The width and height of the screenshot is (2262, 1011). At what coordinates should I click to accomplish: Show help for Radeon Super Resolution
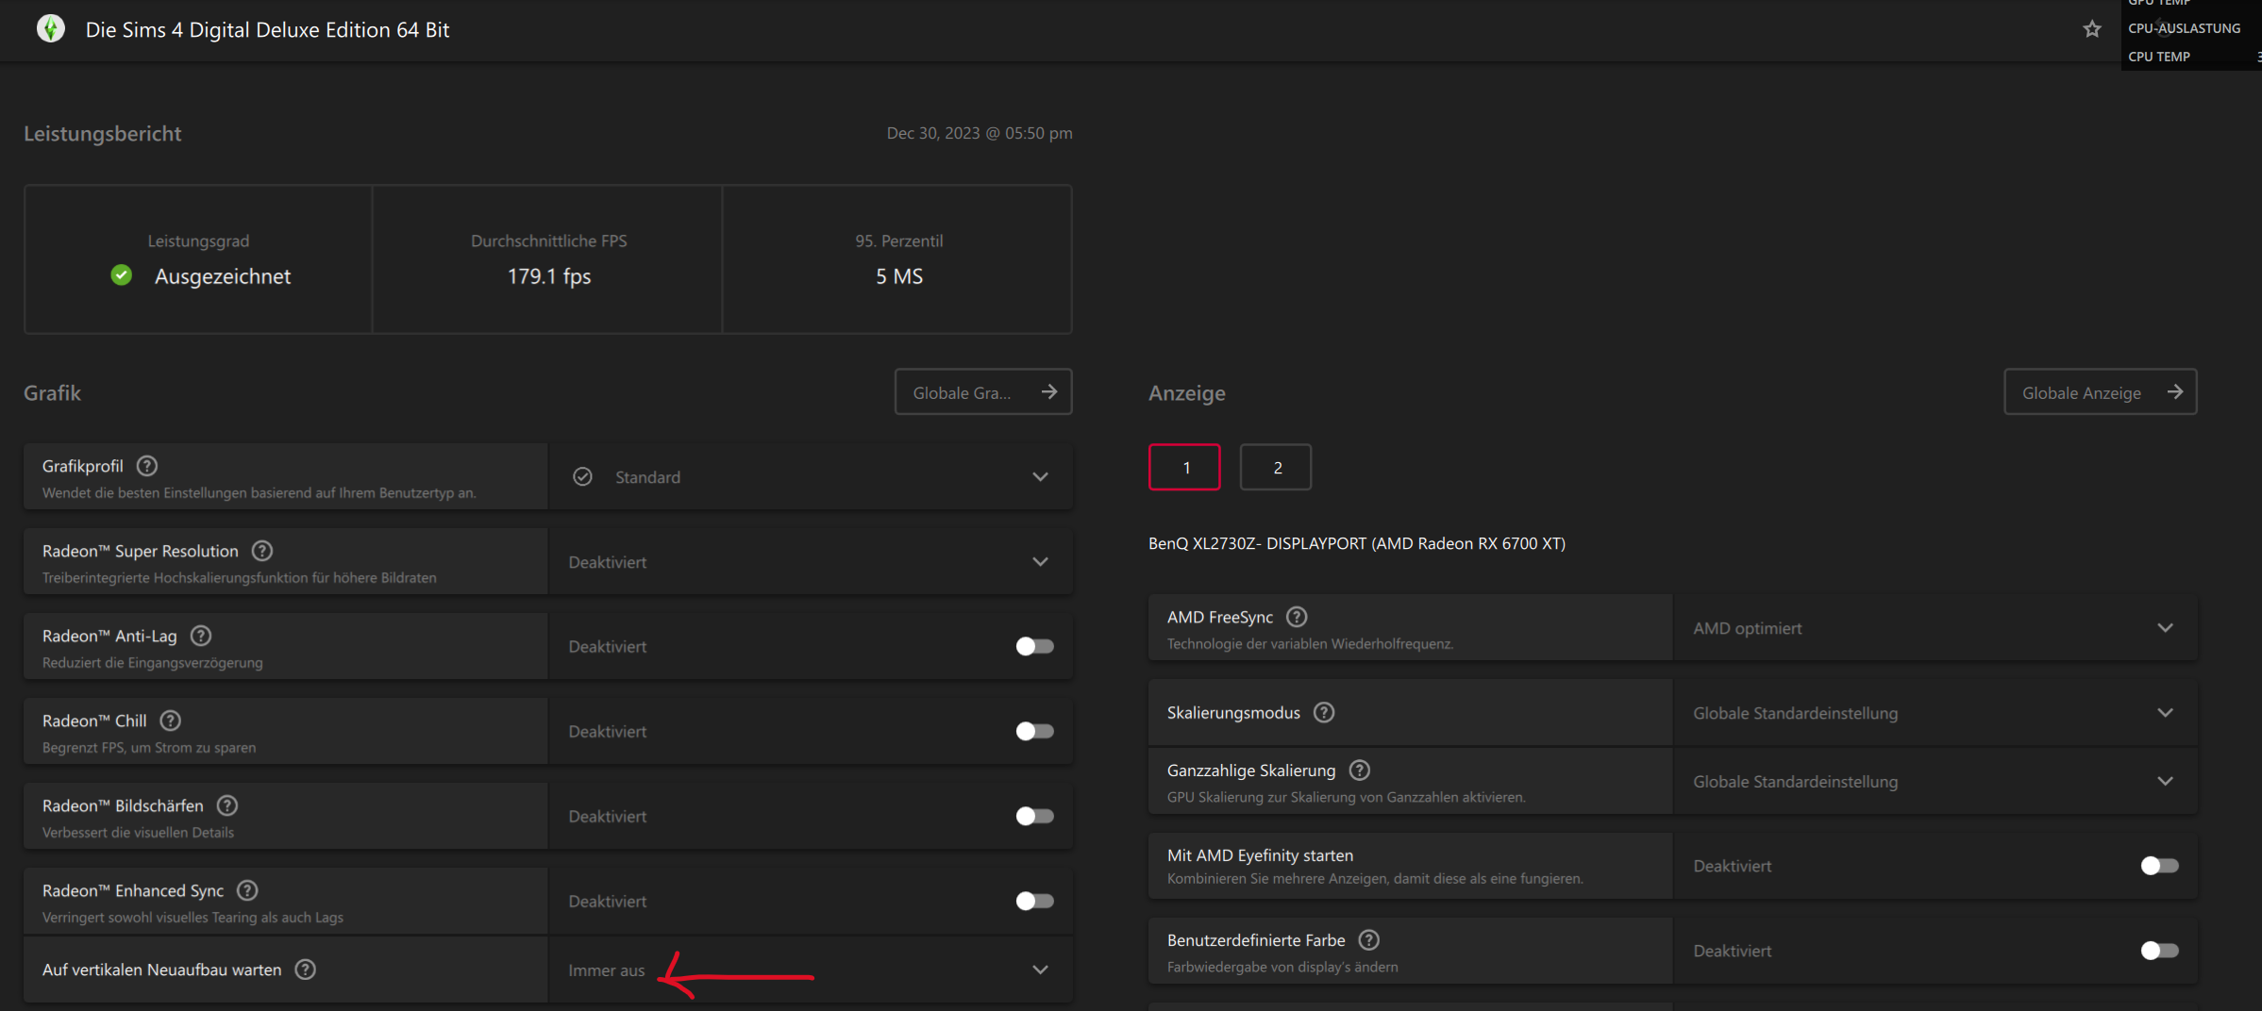(x=262, y=551)
